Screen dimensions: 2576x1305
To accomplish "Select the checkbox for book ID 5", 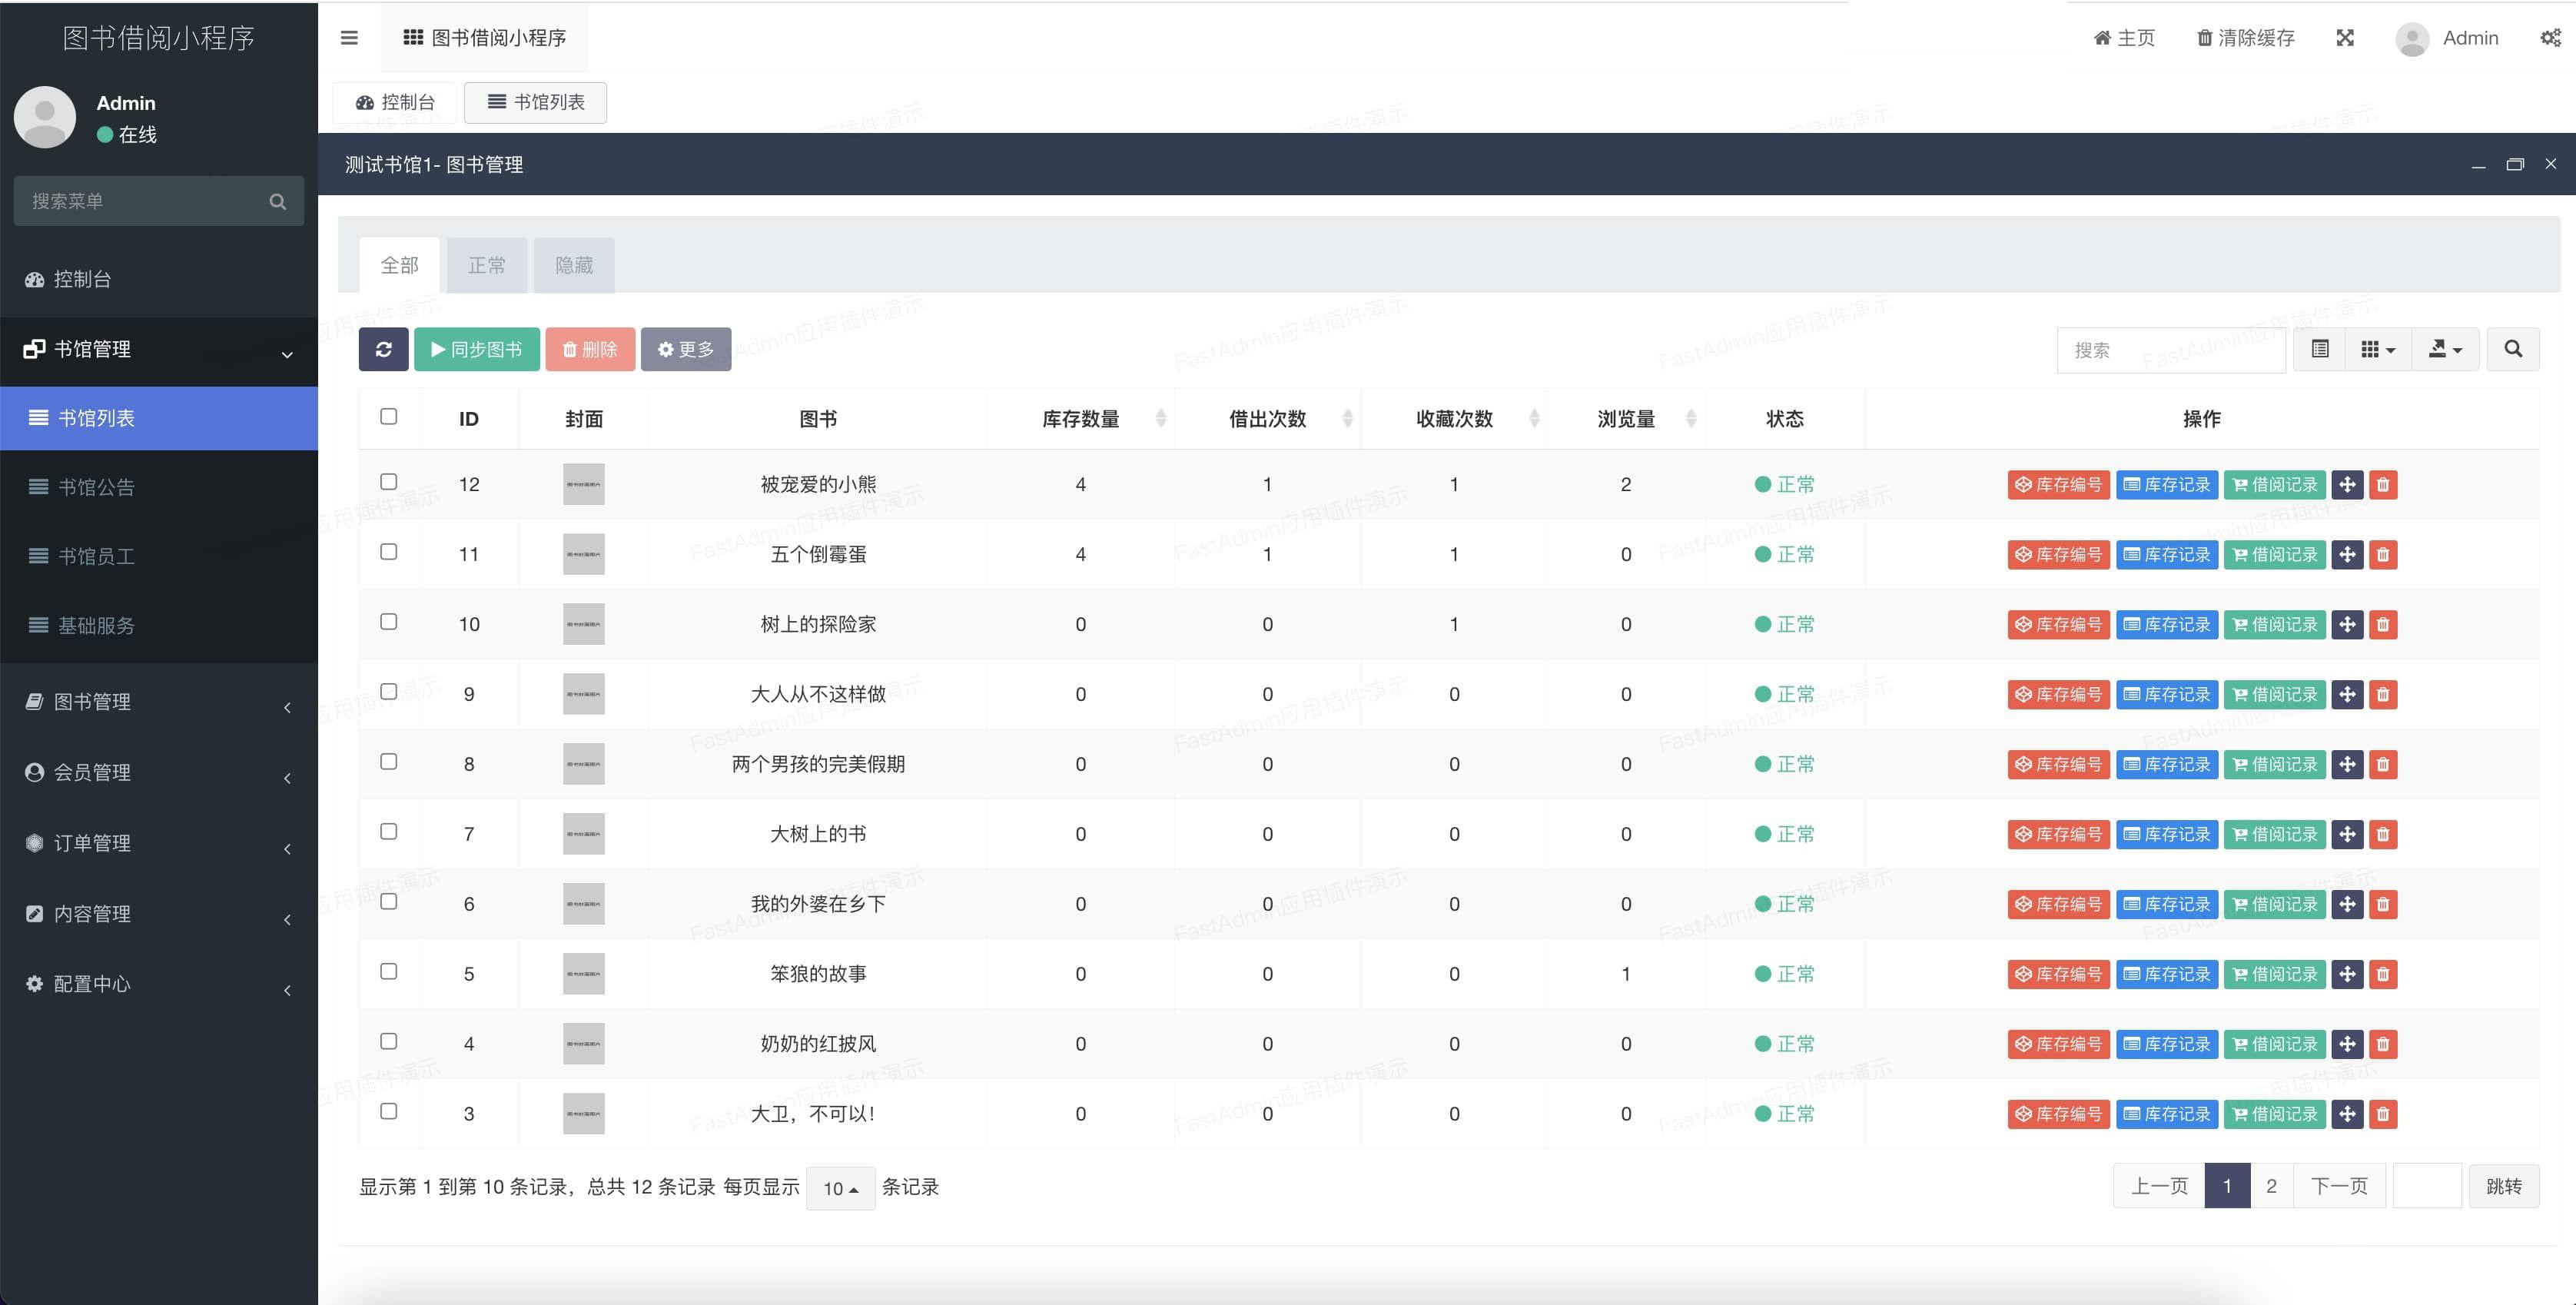I will tap(389, 972).
